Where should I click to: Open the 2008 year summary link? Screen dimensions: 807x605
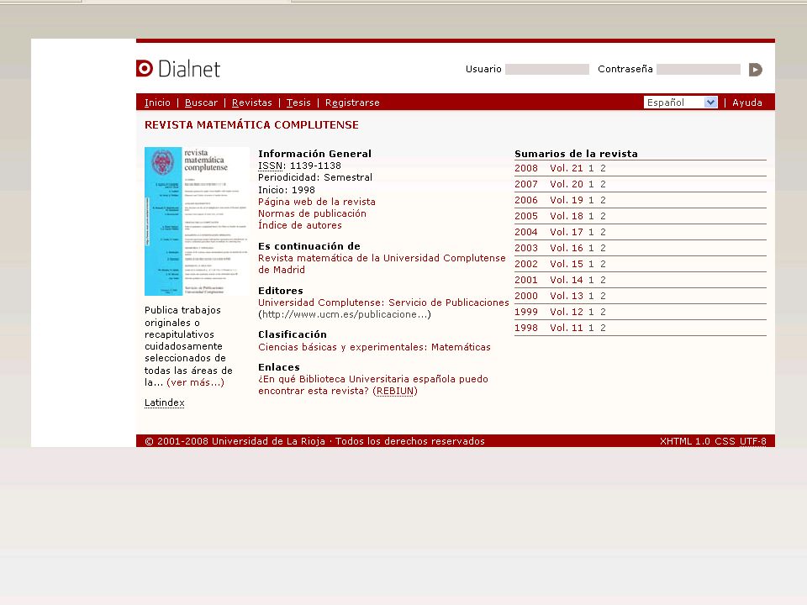(x=526, y=168)
